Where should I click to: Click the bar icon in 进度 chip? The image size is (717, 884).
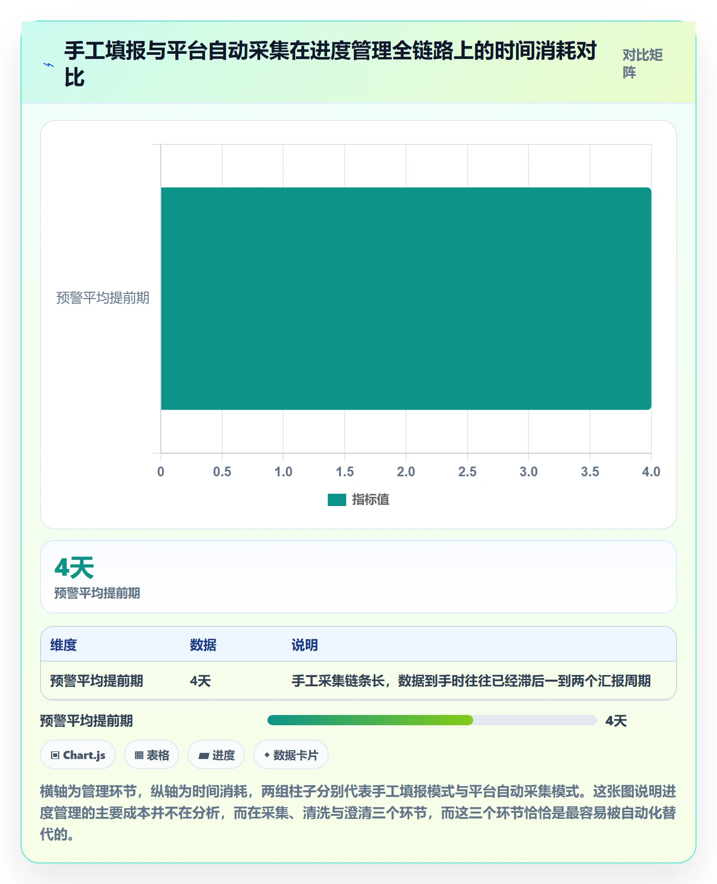[x=203, y=756]
